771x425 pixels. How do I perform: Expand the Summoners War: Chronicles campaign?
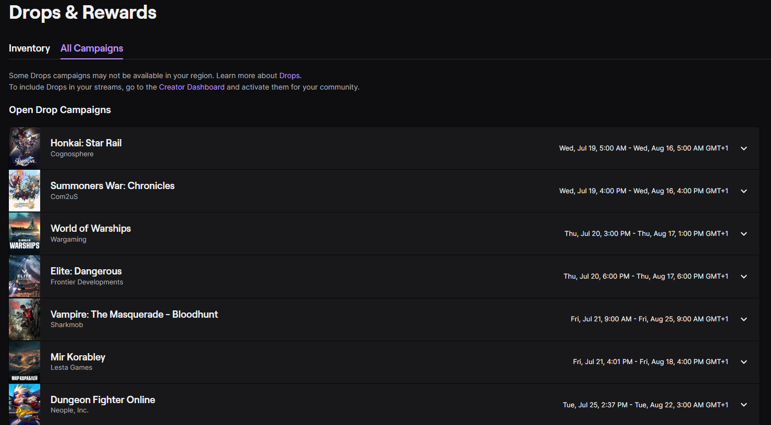744,191
